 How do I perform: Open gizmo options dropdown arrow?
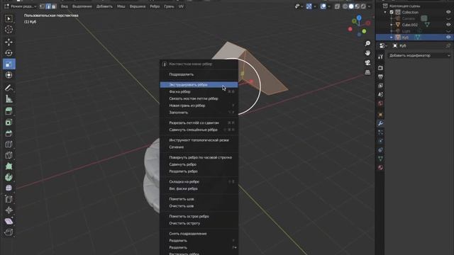coord(315,6)
